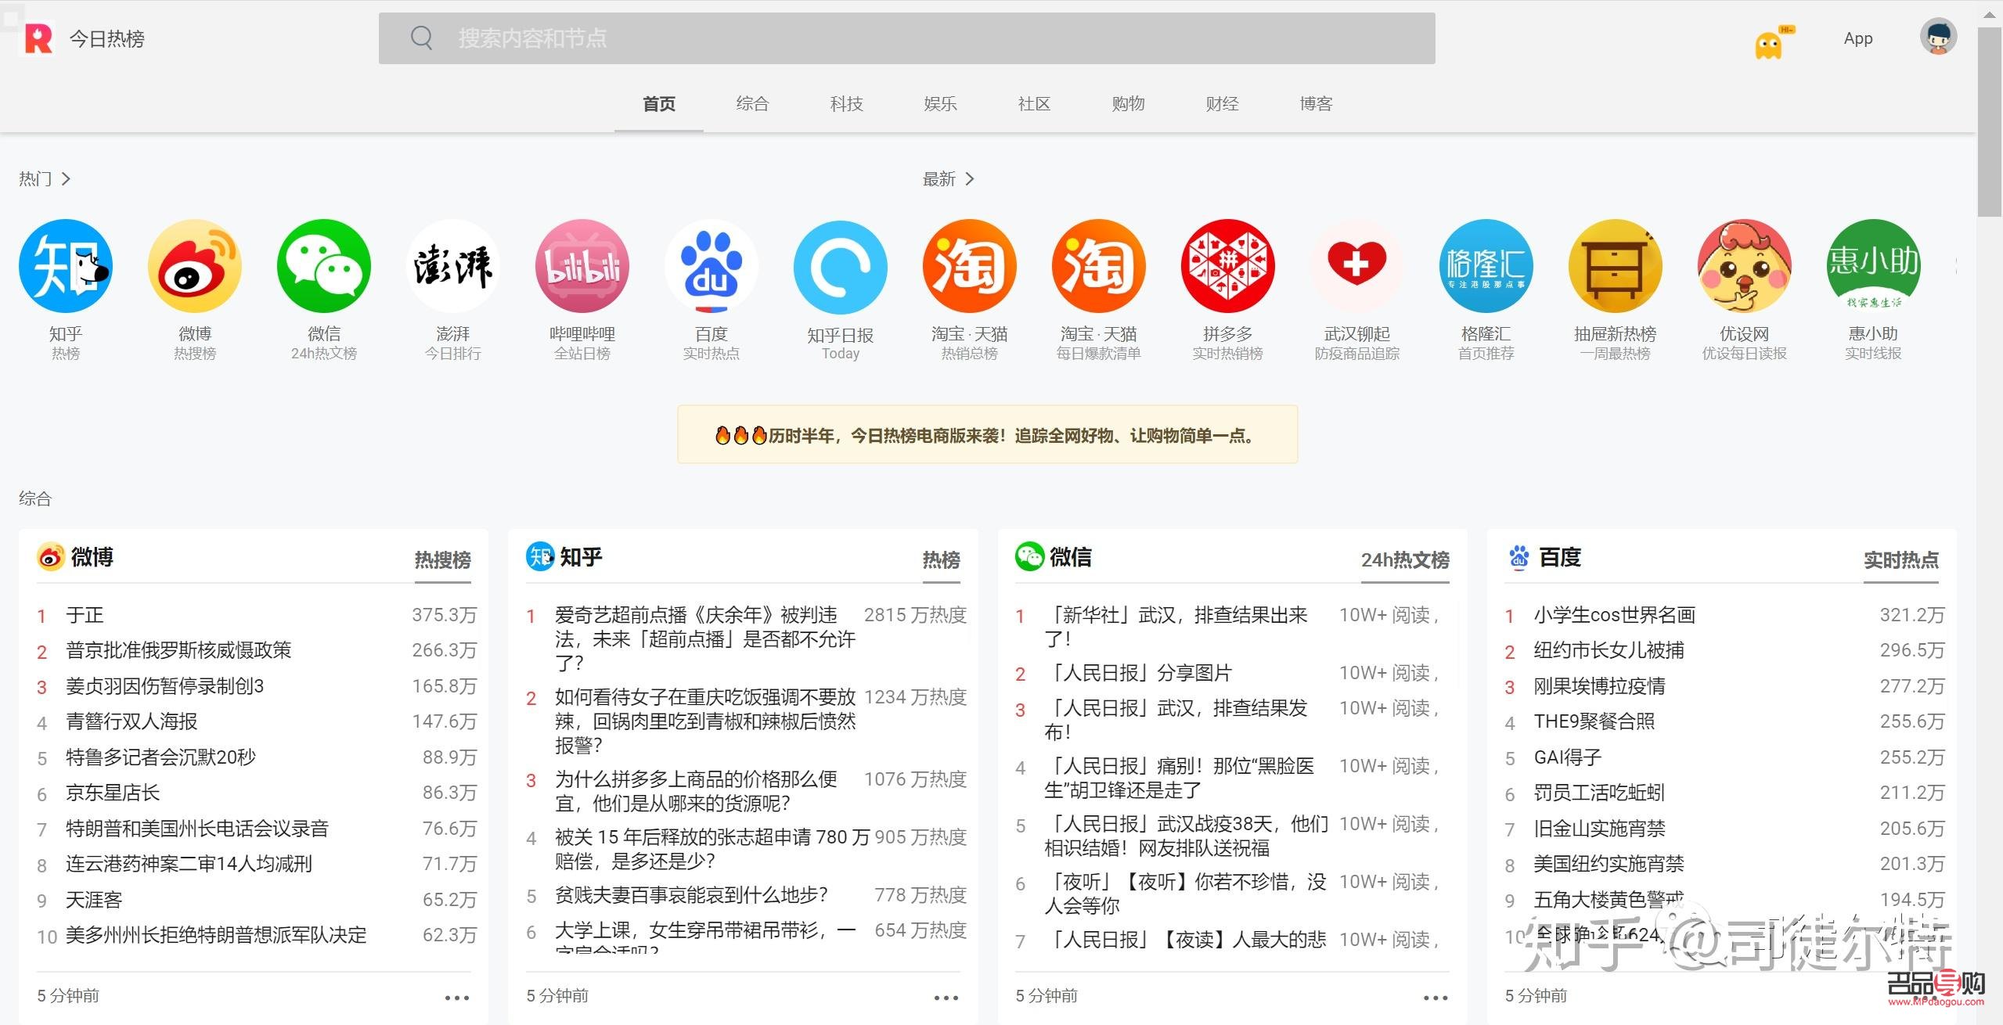Open Weibo topic 青簪行双人海报
This screenshot has height=1025, width=2003.
131,721
